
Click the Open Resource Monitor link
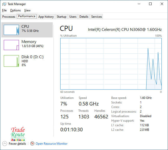pos(51,144)
